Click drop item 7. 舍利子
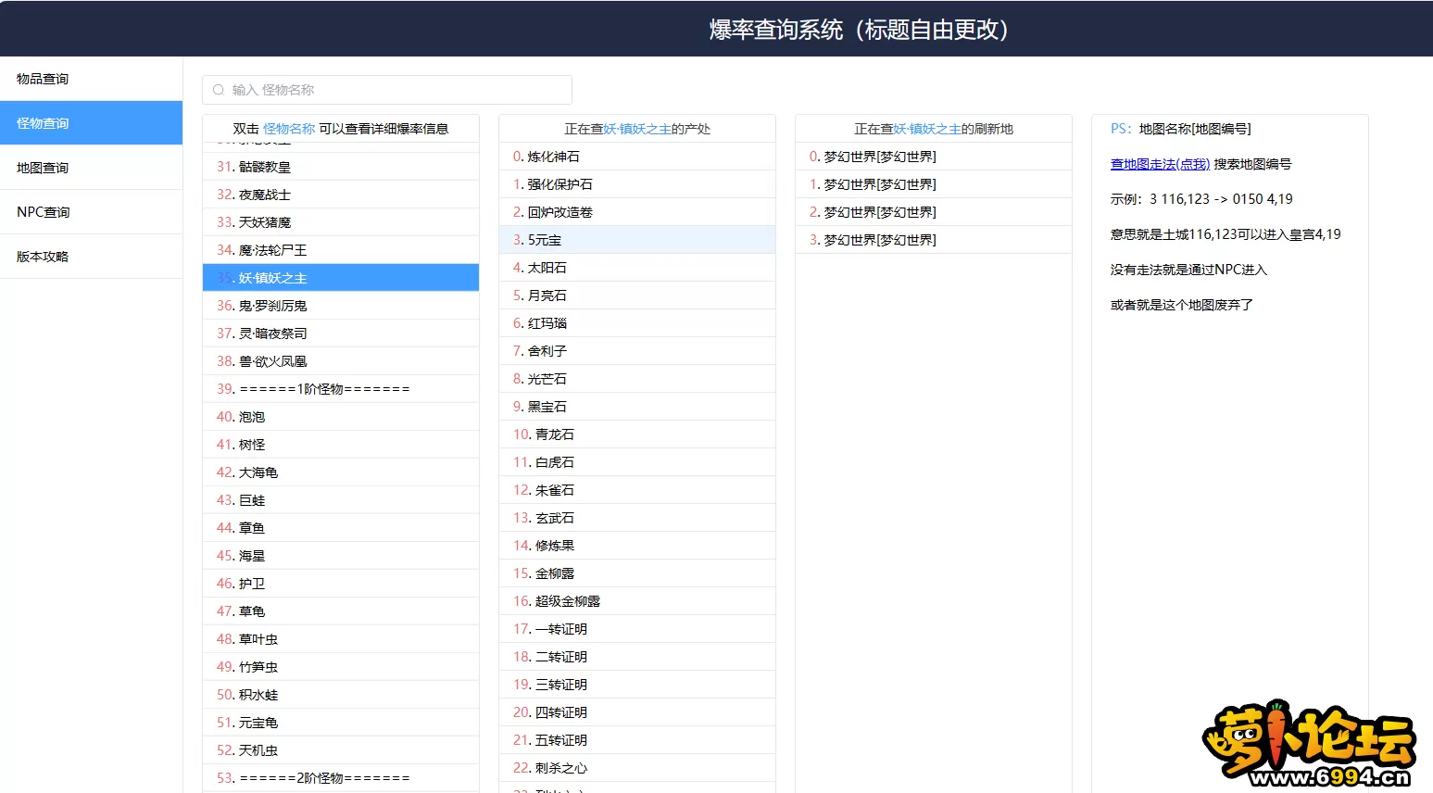This screenshot has height=793, width=1433. click(637, 351)
